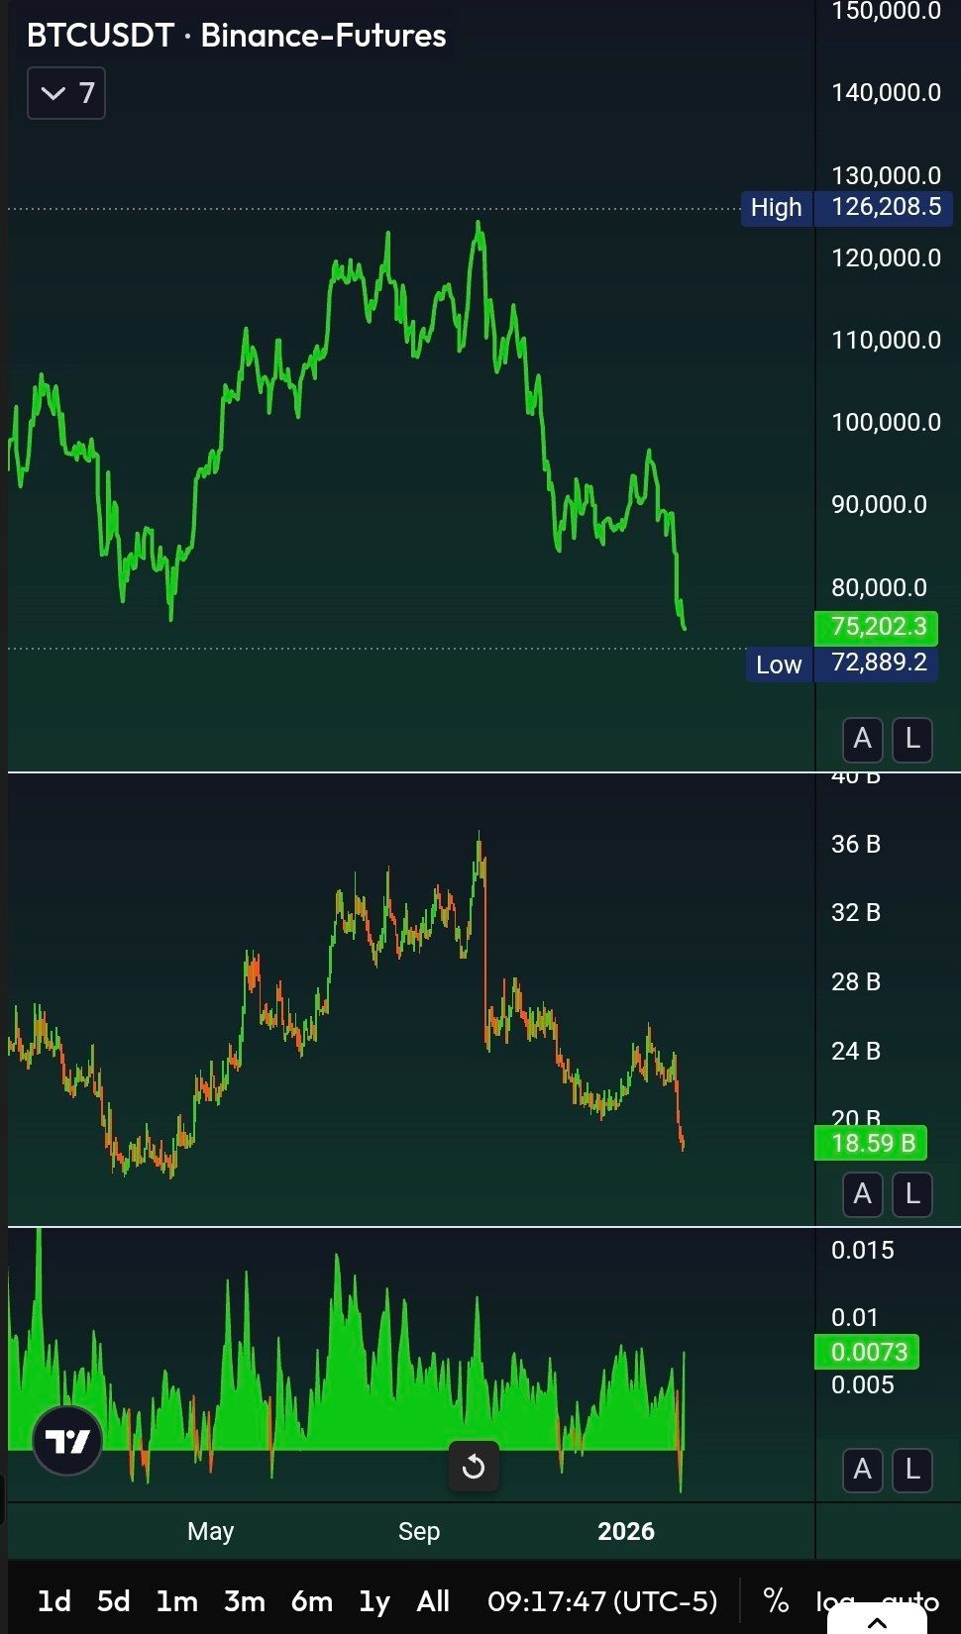Toggle log scale L on price pane
This screenshot has height=1634, width=961.
[x=912, y=739]
